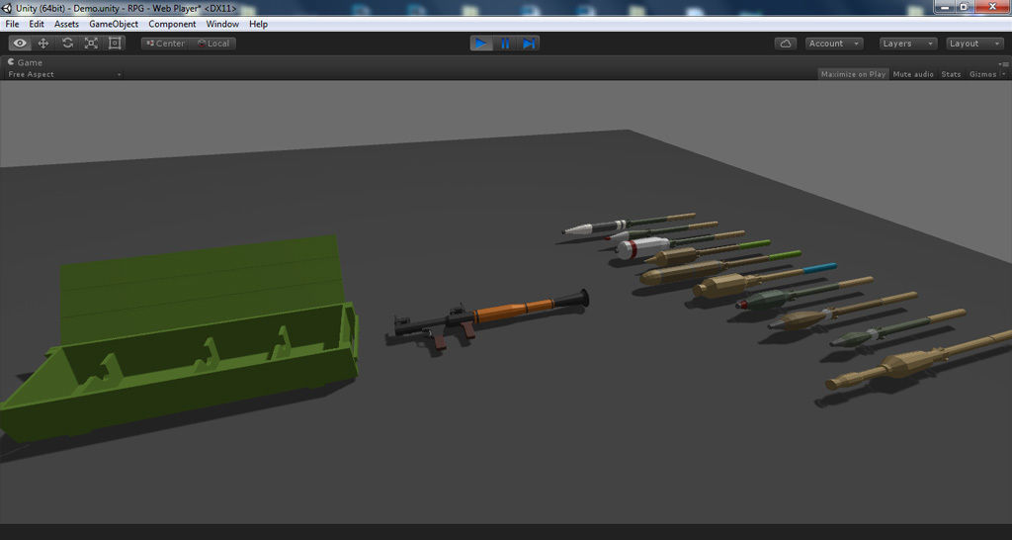Open the Edit menu
The height and width of the screenshot is (540, 1012).
click(37, 24)
